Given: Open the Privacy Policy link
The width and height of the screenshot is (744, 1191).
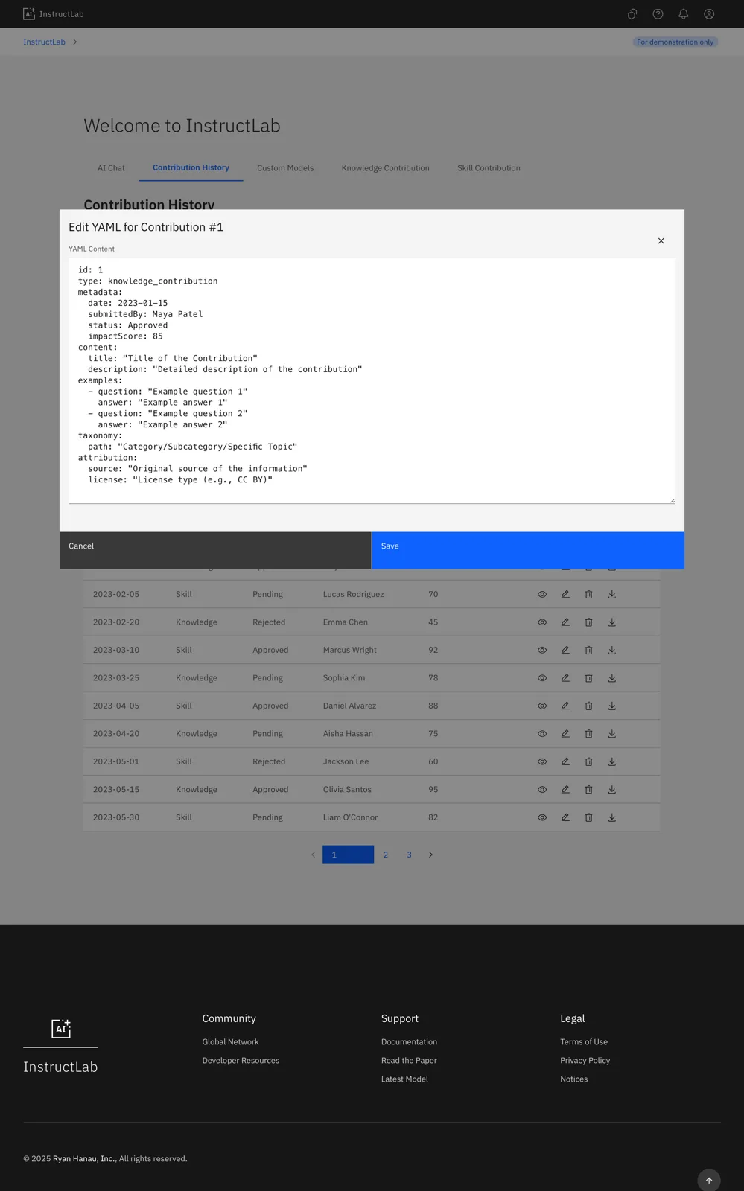Looking at the screenshot, I should click(x=585, y=1061).
